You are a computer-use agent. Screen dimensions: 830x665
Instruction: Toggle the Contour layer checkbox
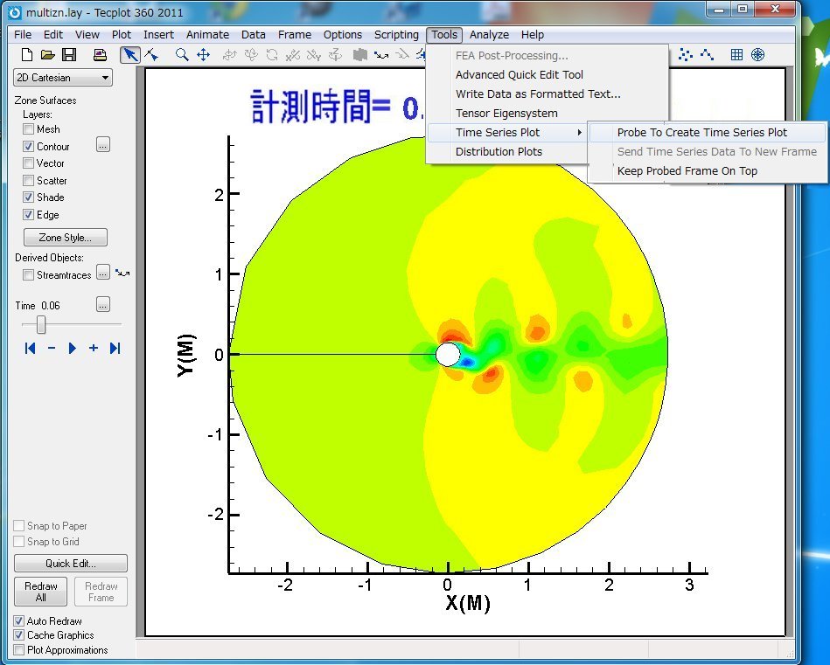tap(29, 147)
